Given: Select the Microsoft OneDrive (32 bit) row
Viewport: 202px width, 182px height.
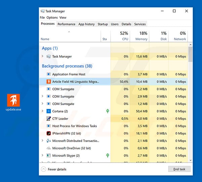Looking at the screenshot, I should 113,148.
